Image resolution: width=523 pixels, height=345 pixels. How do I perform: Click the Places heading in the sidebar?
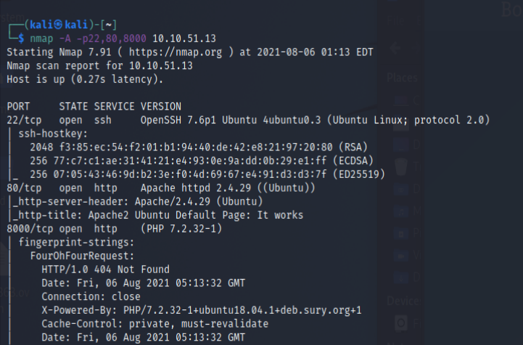402,77
